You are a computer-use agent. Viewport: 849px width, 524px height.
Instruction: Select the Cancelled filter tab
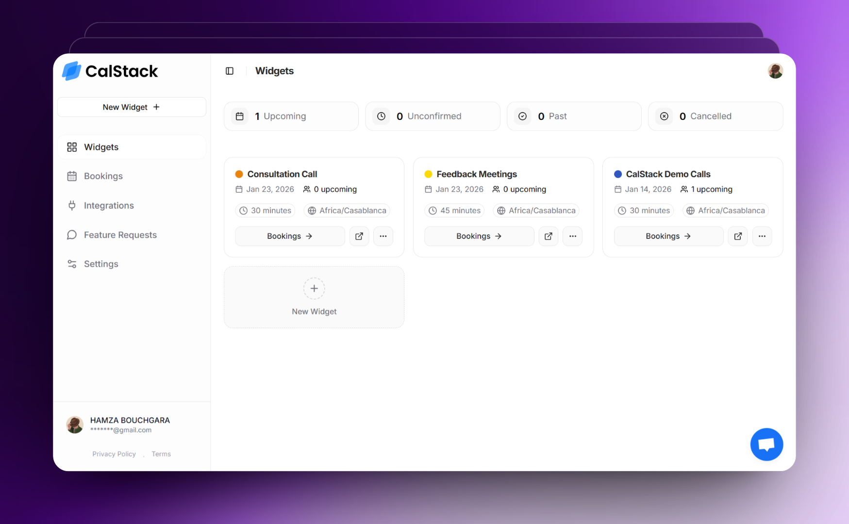click(x=715, y=116)
